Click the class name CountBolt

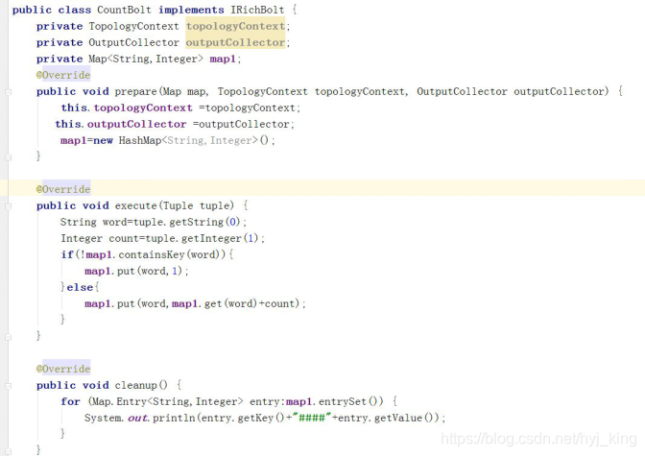pos(124,10)
